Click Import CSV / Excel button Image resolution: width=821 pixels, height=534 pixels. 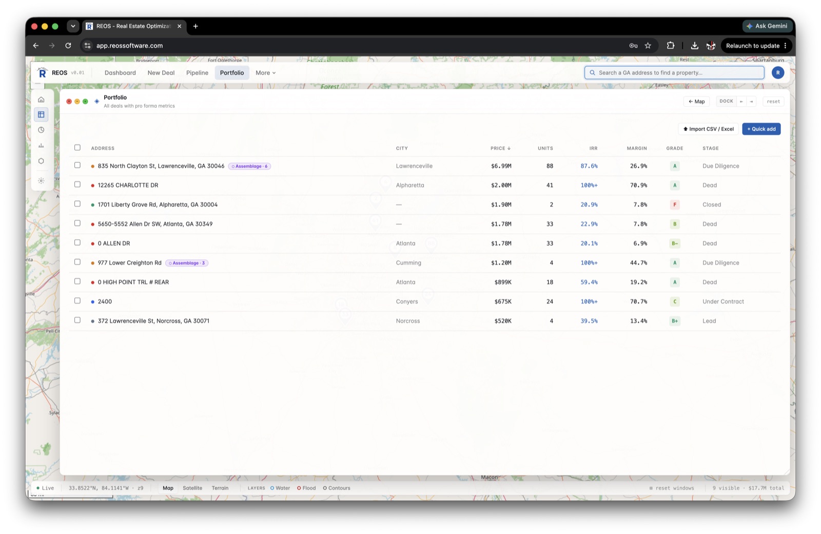[708, 129]
